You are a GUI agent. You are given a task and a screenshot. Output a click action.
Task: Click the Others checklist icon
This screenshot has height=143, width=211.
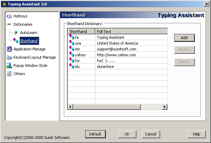pyautogui.click(x=9, y=74)
